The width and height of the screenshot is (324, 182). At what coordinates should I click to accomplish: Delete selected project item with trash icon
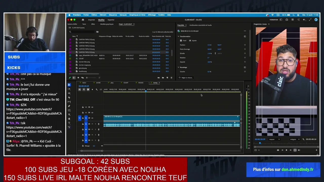[x=171, y=78]
